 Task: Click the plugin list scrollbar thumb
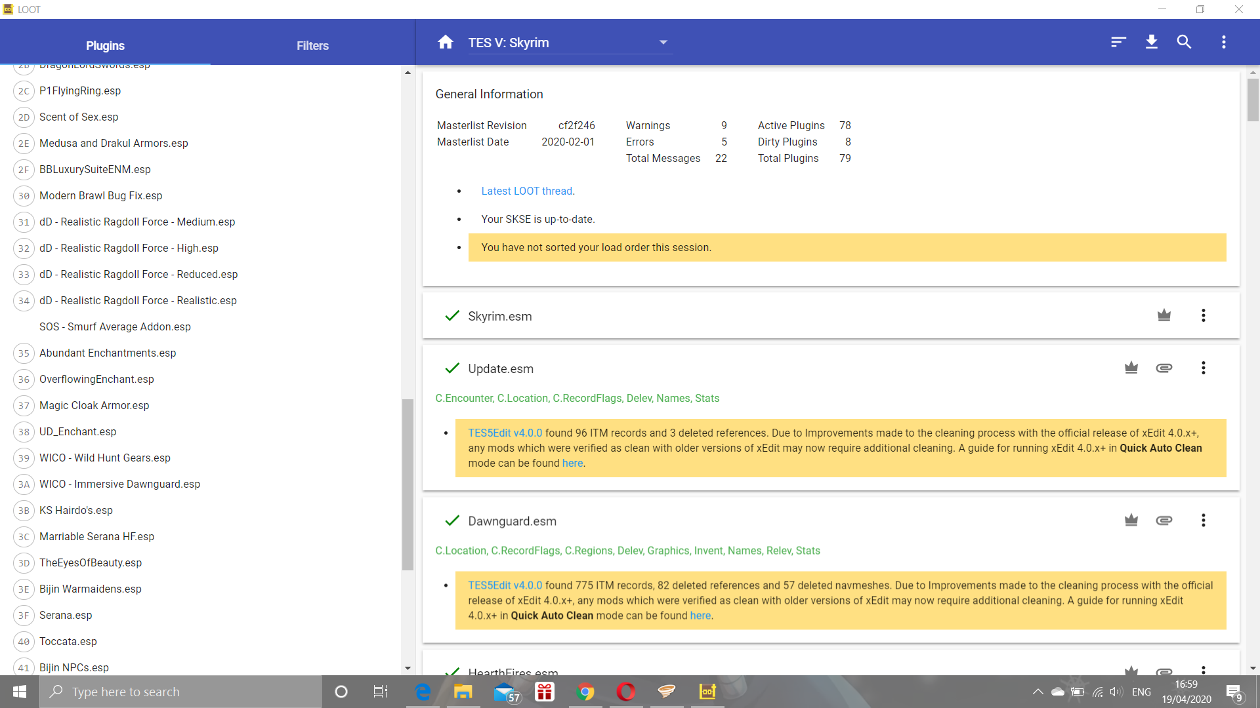point(408,485)
